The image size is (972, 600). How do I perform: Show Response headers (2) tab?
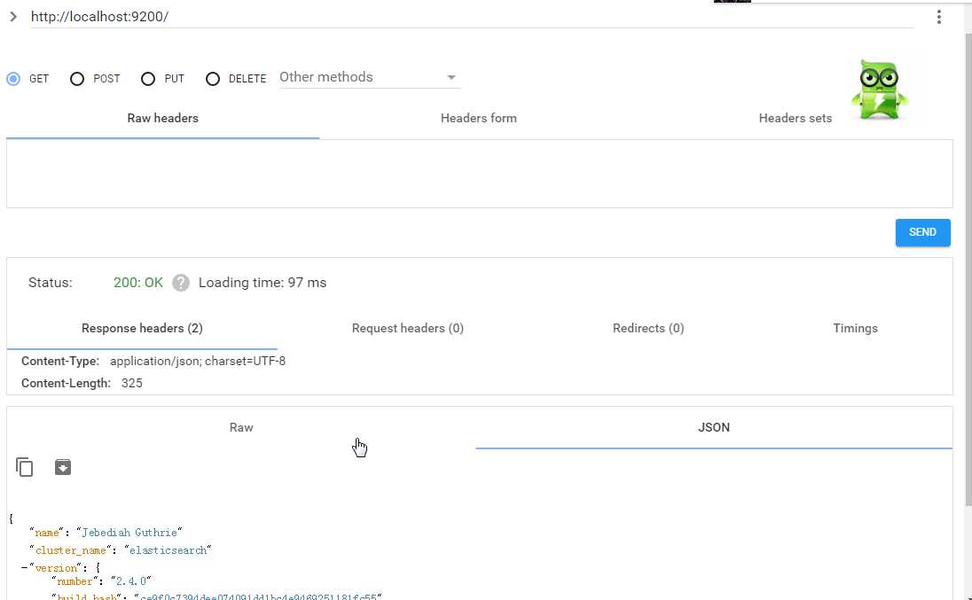[142, 328]
